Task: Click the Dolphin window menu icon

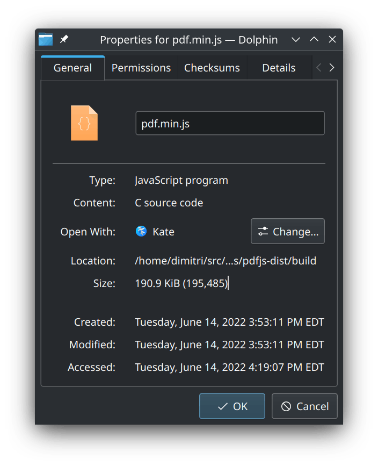Action: pyautogui.click(x=46, y=40)
